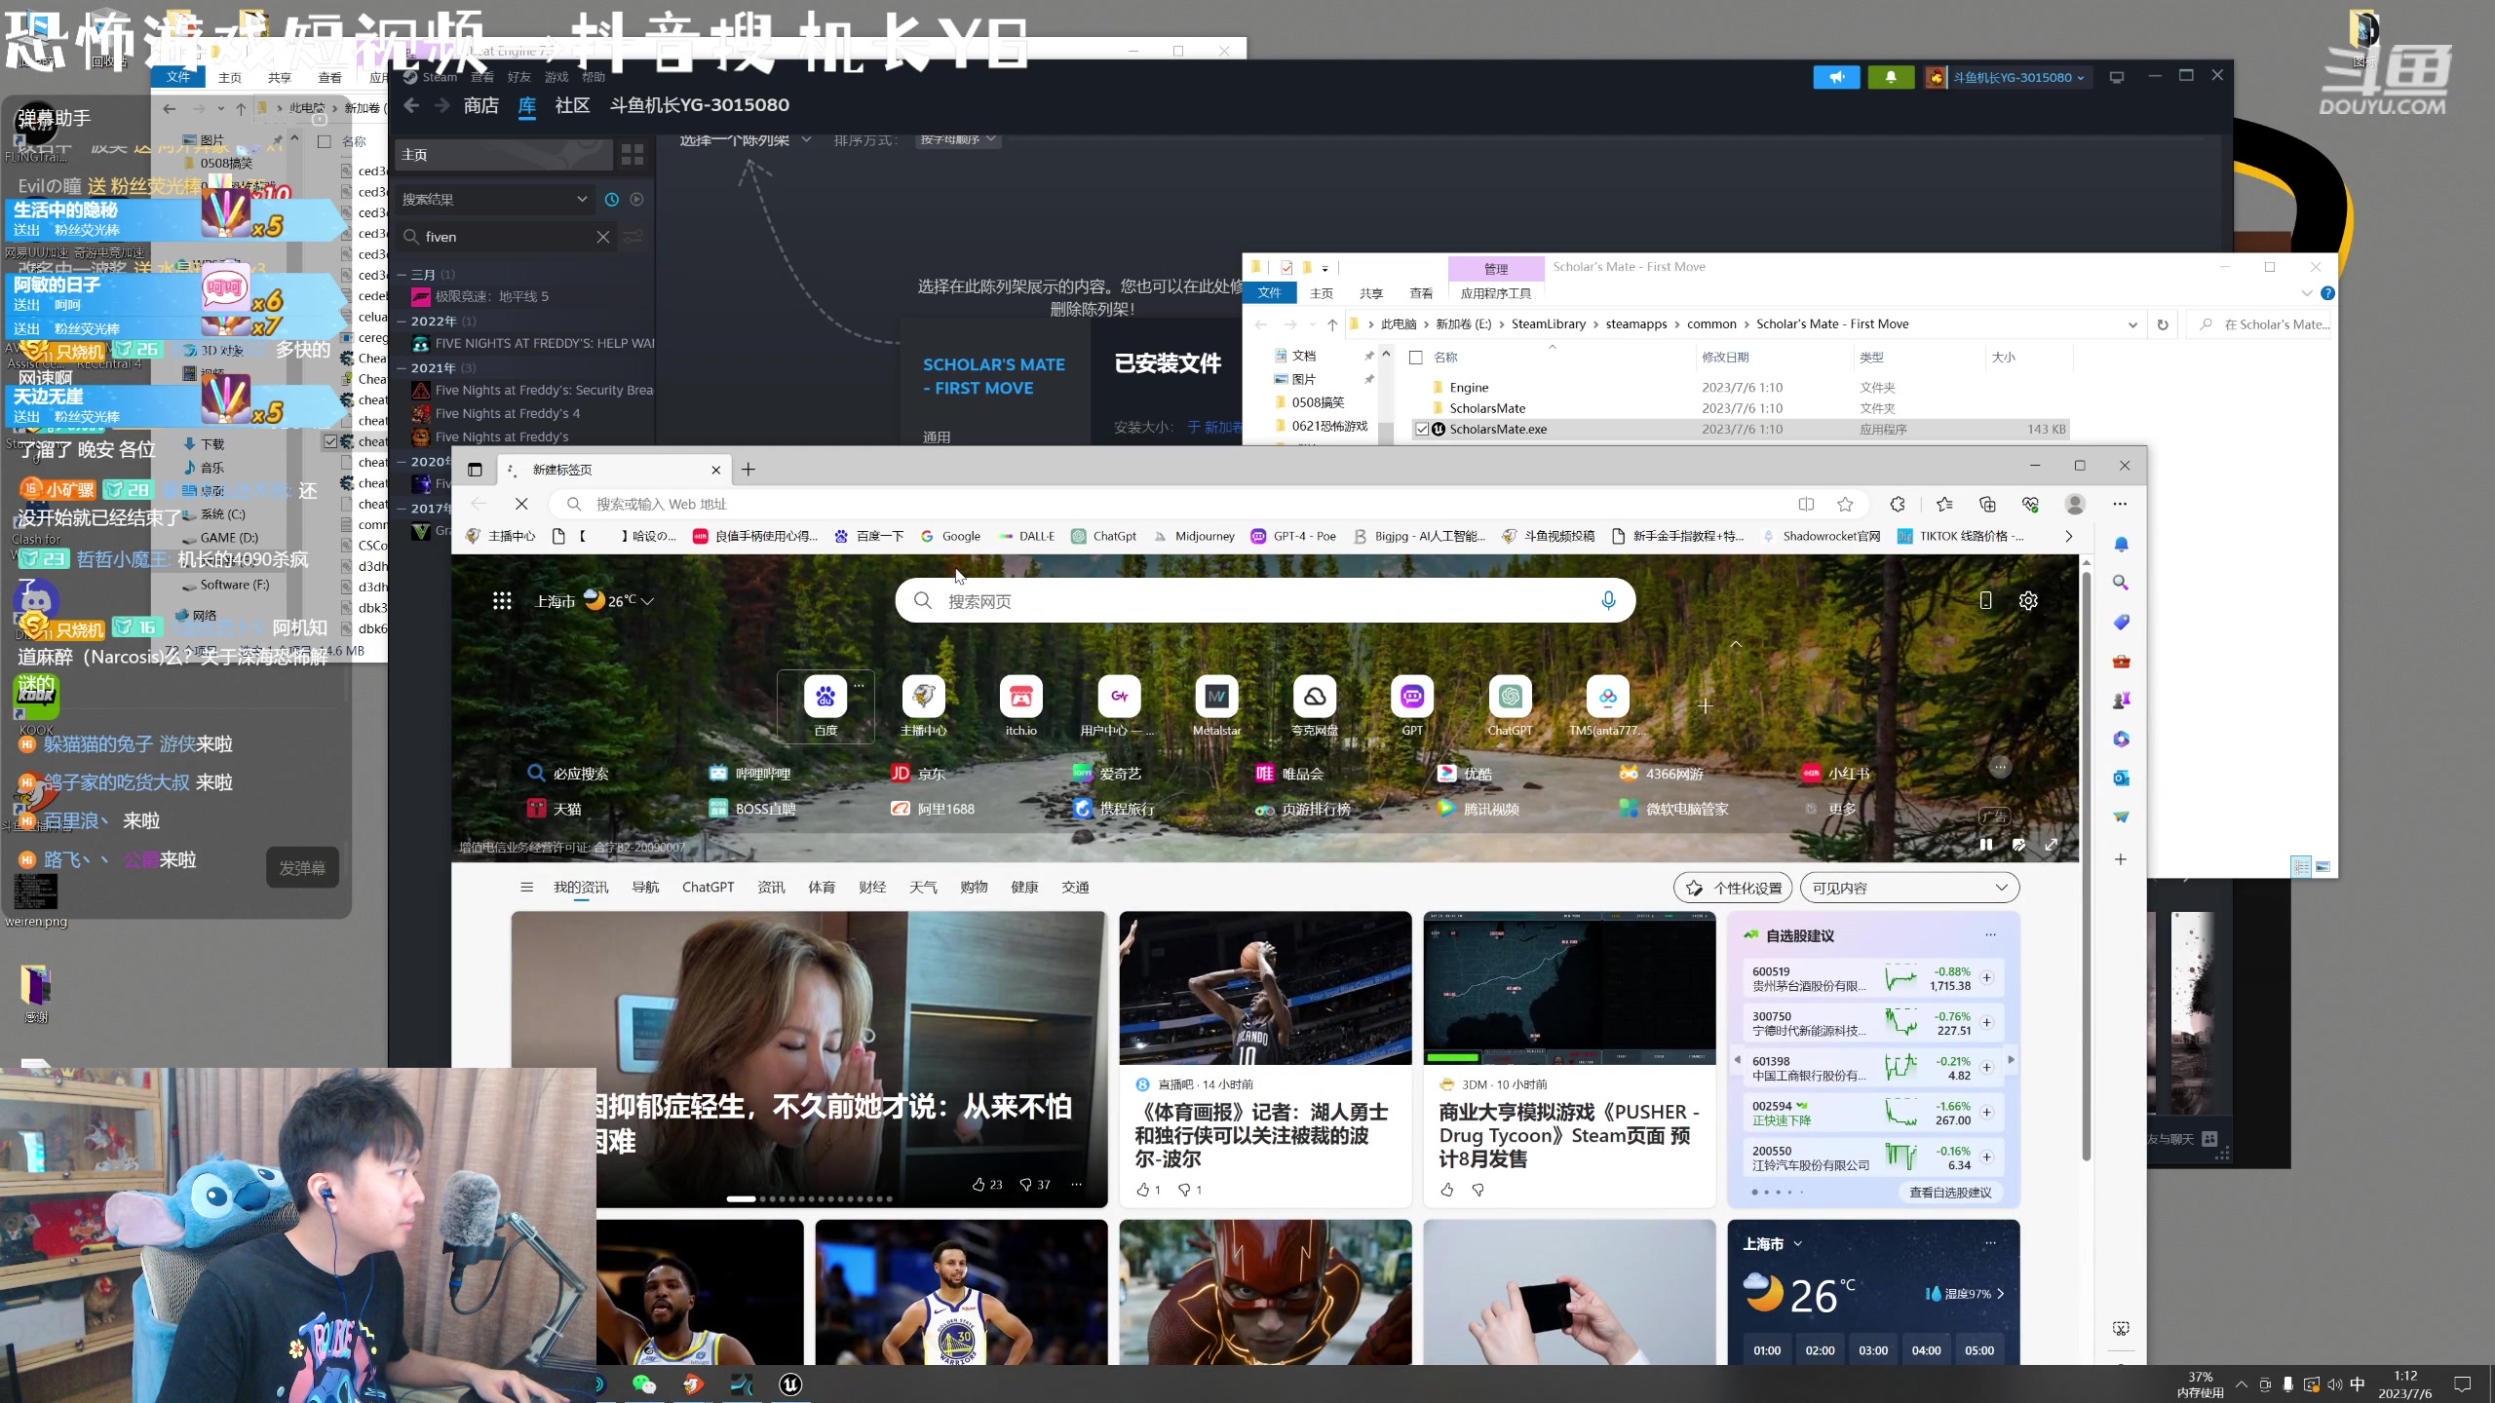Open the shopping tag icon in Edge sidebar
Image resolution: width=2495 pixels, height=1403 pixels.
click(2122, 622)
